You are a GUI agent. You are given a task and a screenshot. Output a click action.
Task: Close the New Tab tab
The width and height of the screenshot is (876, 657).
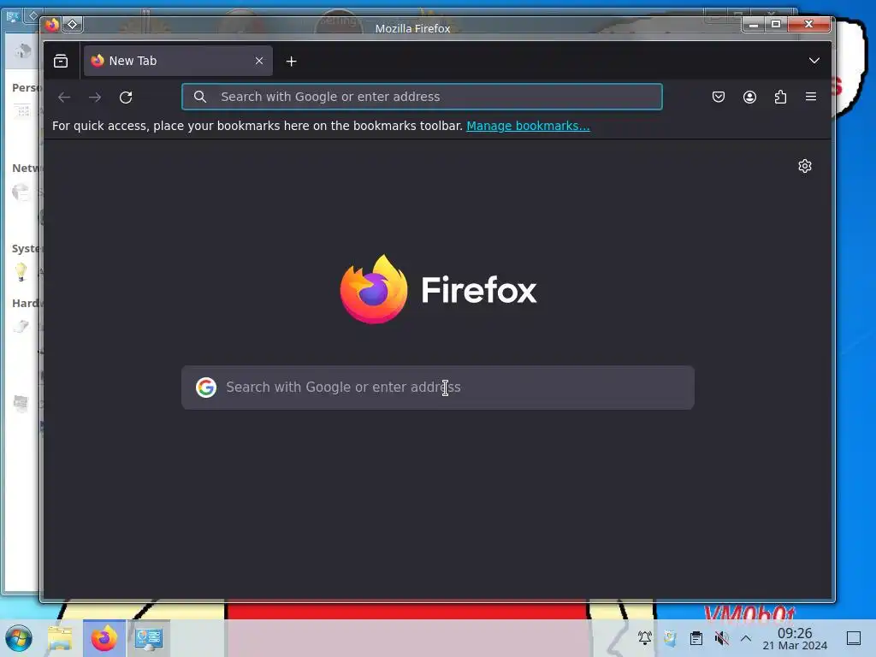click(259, 61)
